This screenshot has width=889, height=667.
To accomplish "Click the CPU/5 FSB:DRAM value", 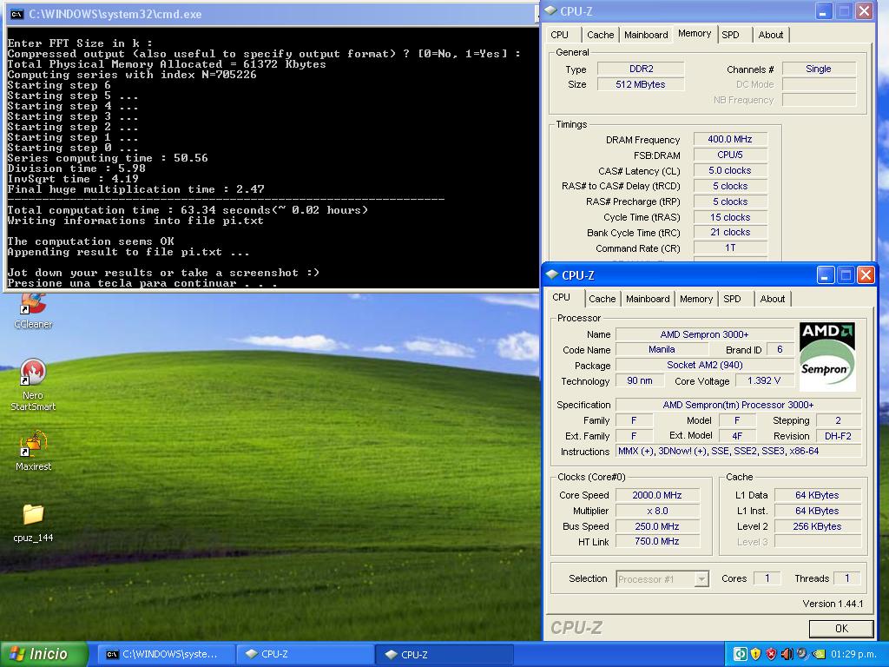I will pyautogui.click(x=729, y=155).
